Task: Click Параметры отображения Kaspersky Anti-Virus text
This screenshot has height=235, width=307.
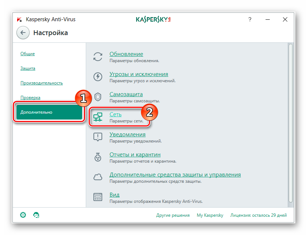Action: click(156, 201)
